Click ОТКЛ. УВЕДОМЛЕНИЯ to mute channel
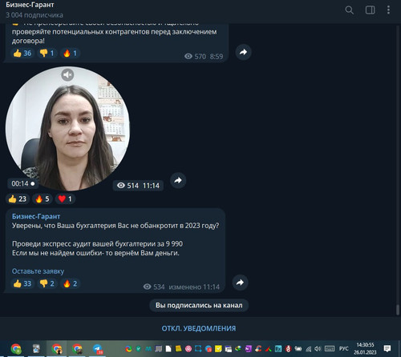 pyautogui.click(x=199, y=328)
